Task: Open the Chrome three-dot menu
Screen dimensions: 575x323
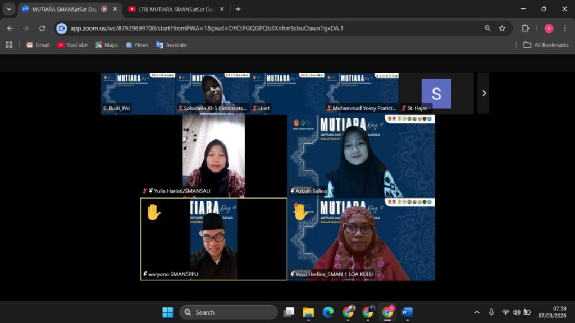Action: point(565,29)
